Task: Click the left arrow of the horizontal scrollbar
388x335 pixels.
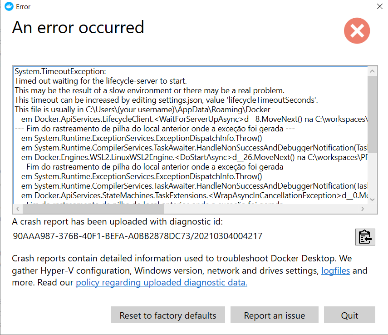Action: click(17, 210)
